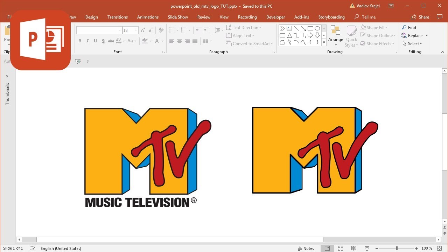This screenshot has height=252, width=448.
Task: Click Convert to SmartArt
Action: pyautogui.click(x=250, y=44)
